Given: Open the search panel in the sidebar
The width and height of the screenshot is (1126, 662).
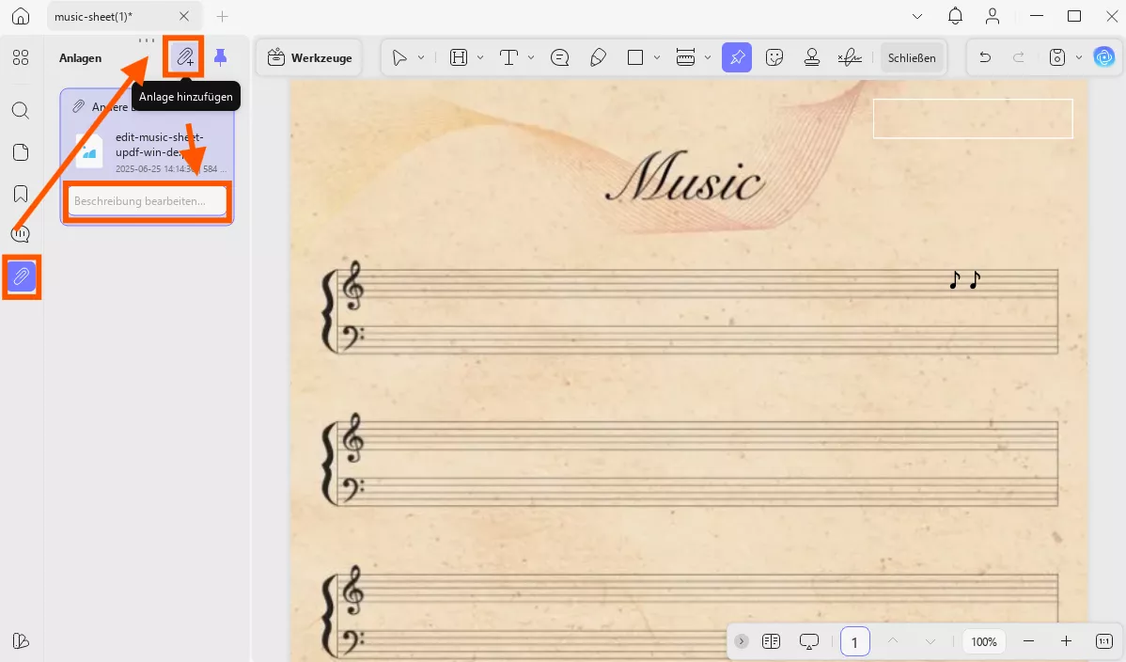Looking at the screenshot, I should pyautogui.click(x=21, y=110).
